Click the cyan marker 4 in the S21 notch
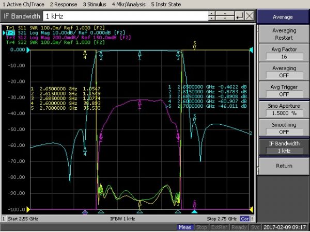Screen dimensions: 310x232 point(85,151)
